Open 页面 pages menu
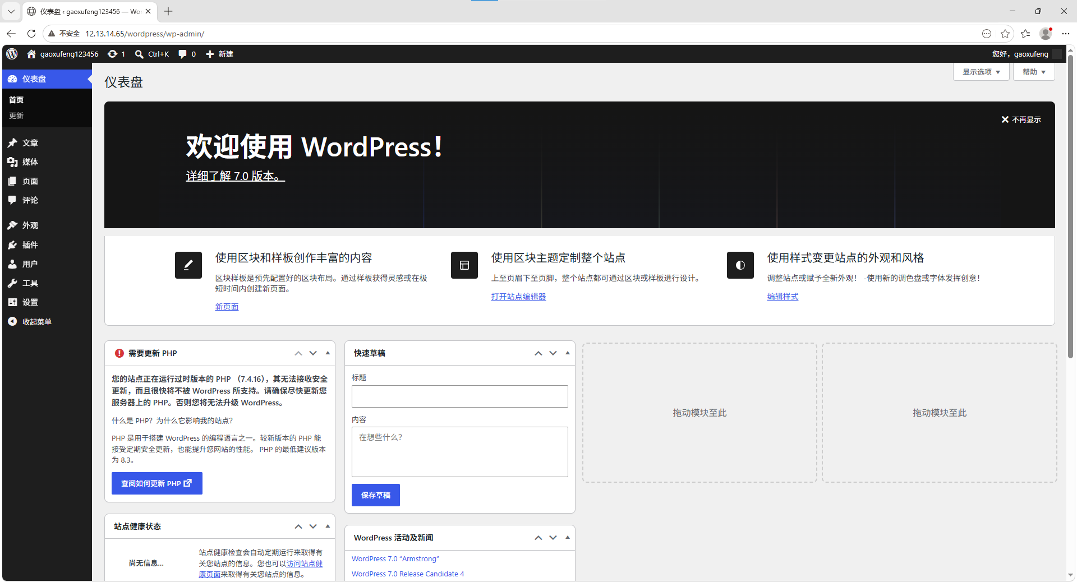Screen dimensions: 1077x582 tap(47, 181)
